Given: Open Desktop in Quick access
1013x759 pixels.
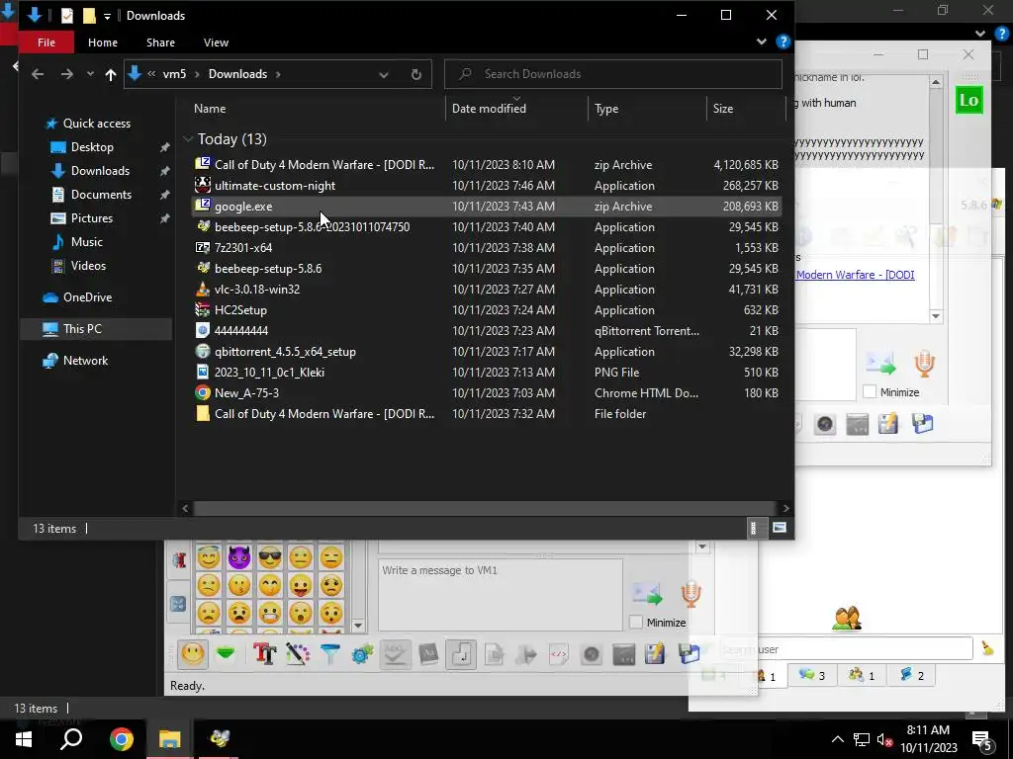Looking at the screenshot, I should click(92, 146).
